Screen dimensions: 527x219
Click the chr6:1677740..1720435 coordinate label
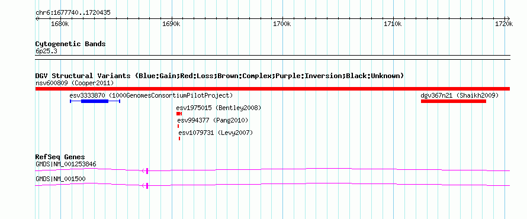click(x=73, y=13)
